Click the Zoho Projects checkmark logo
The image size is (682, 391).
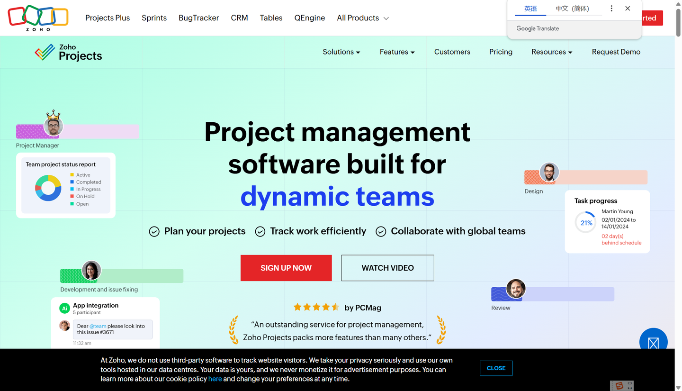click(46, 51)
